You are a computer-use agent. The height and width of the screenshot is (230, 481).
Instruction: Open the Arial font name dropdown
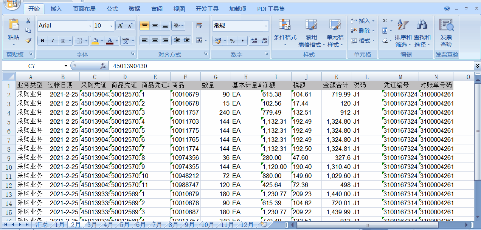tap(90, 26)
